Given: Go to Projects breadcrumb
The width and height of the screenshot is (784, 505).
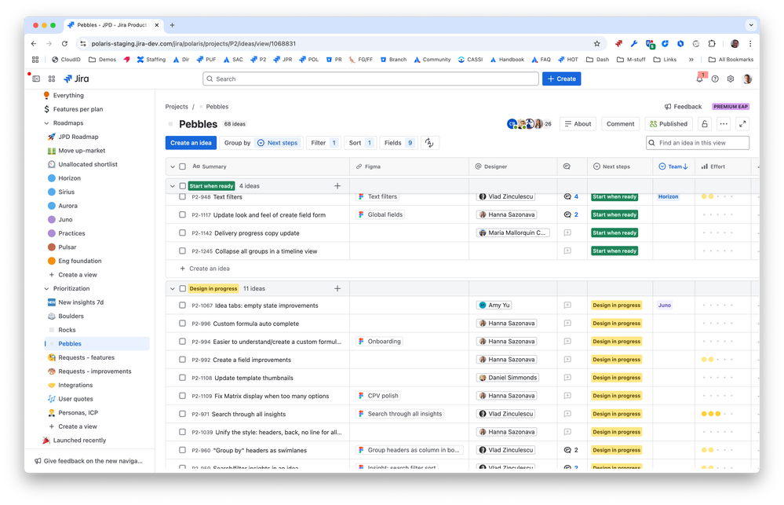Looking at the screenshot, I should 177,107.
